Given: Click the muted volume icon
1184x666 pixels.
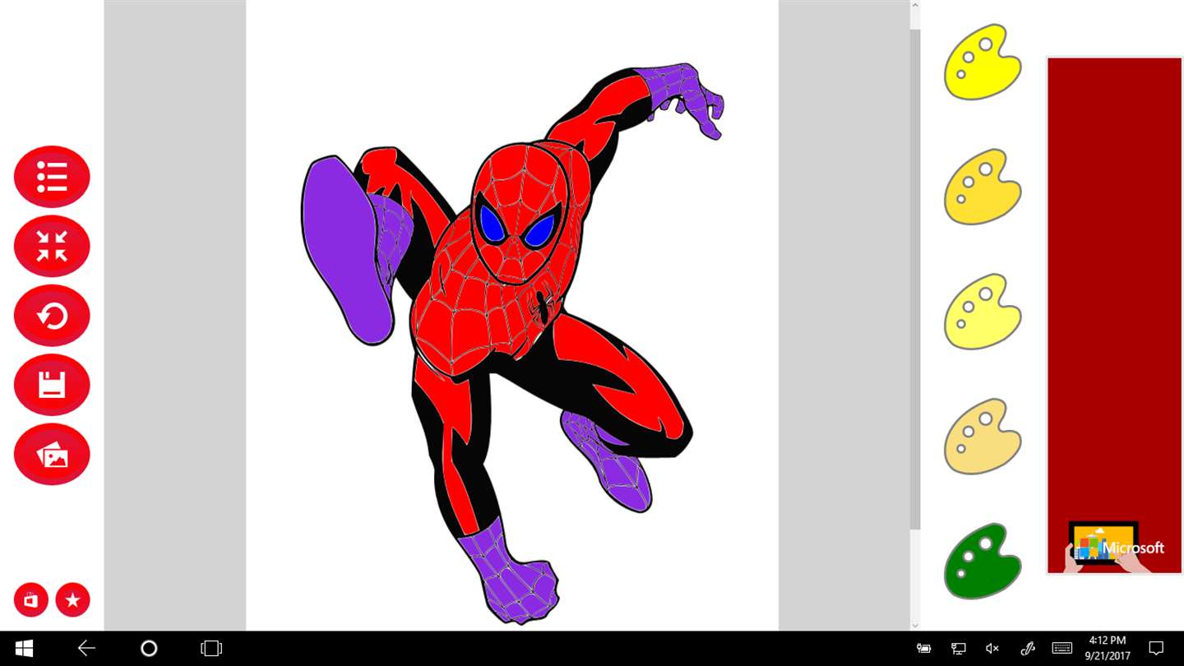Looking at the screenshot, I should 992,649.
